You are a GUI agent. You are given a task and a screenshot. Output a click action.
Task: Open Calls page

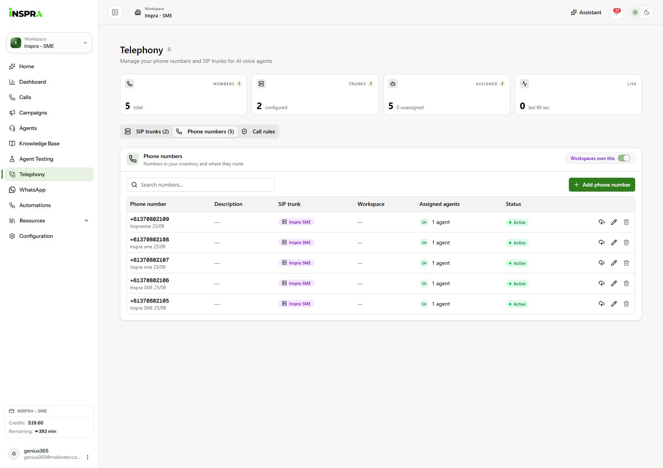point(49,97)
